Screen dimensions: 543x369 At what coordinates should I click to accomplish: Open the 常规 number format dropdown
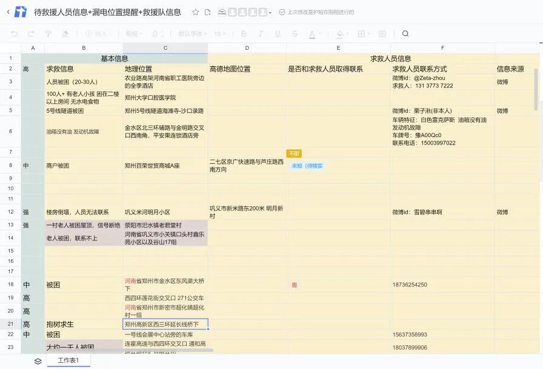click(x=134, y=33)
